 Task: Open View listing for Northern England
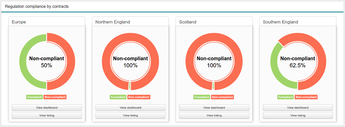tap(130, 115)
